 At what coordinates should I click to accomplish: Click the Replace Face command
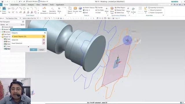tap(119, 10)
